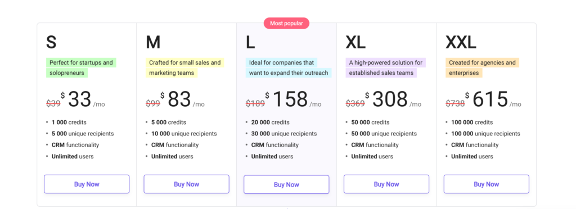The height and width of the screenshot is (209, 576).
Task: Click the orange agencies and enterprises label
Action: [482, 68]
